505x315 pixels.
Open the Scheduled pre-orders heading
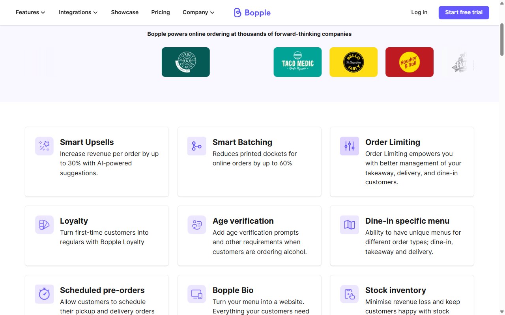point(102,290)
